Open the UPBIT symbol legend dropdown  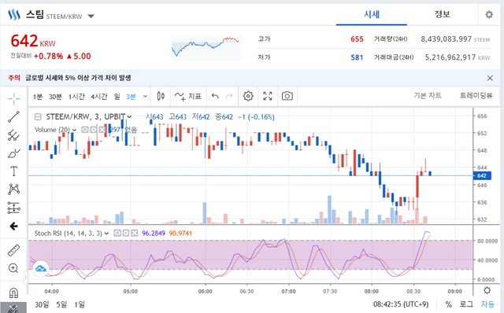[129, 117]
